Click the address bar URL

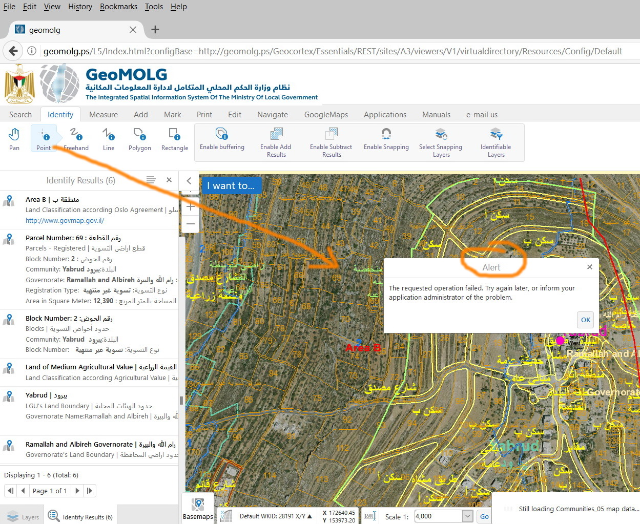pos(333,51)
